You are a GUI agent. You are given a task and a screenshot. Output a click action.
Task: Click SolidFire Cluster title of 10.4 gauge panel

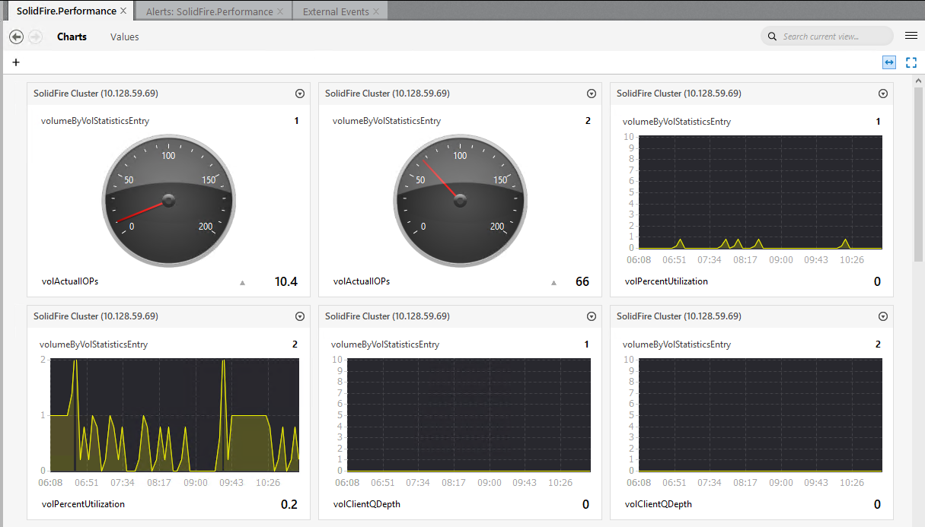96,94
